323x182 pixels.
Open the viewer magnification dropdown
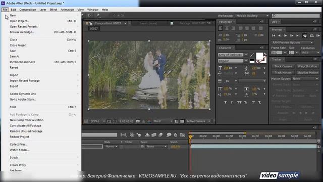(x=97, y=121)
